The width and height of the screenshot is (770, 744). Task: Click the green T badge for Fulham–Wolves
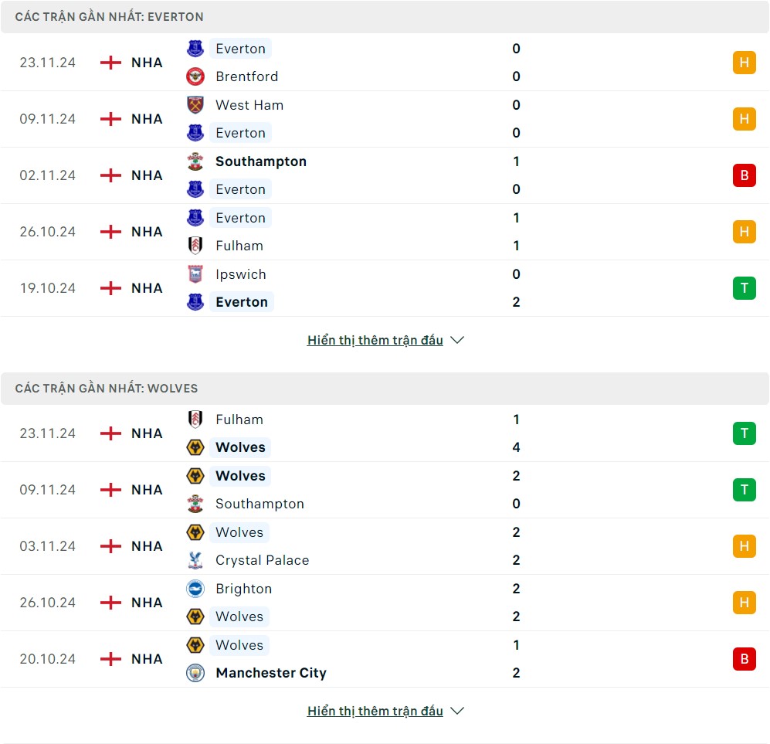(744, 433)
